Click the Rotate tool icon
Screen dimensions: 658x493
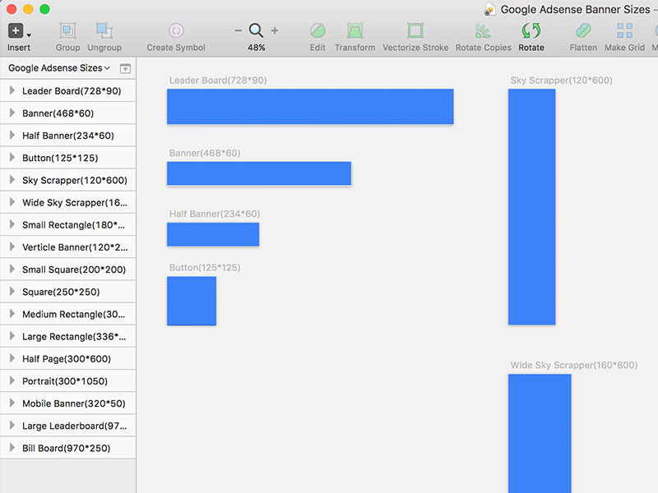pyautogui.click(x=531, y=31)
